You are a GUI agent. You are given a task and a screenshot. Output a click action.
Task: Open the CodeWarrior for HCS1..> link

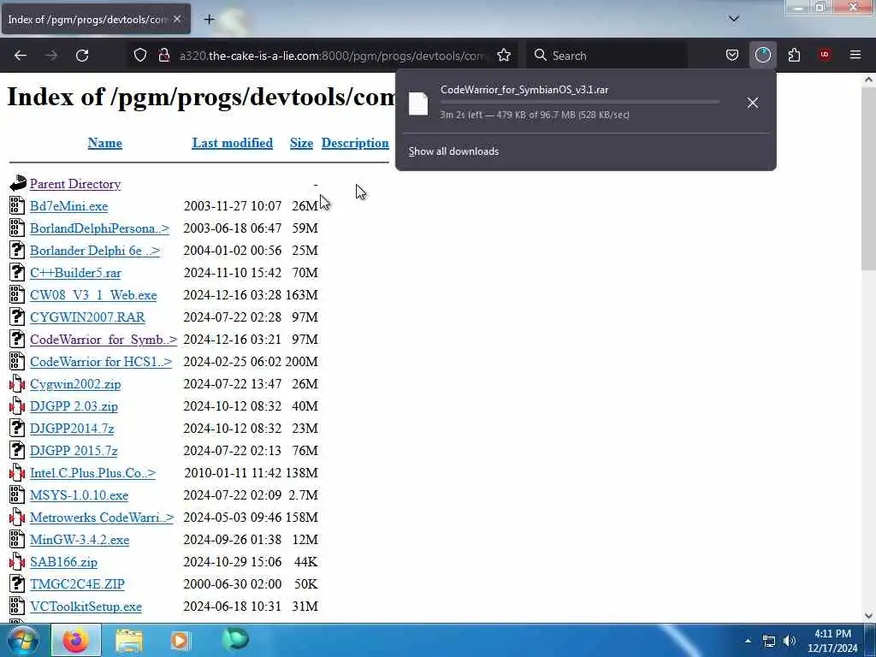pos(101,362)
